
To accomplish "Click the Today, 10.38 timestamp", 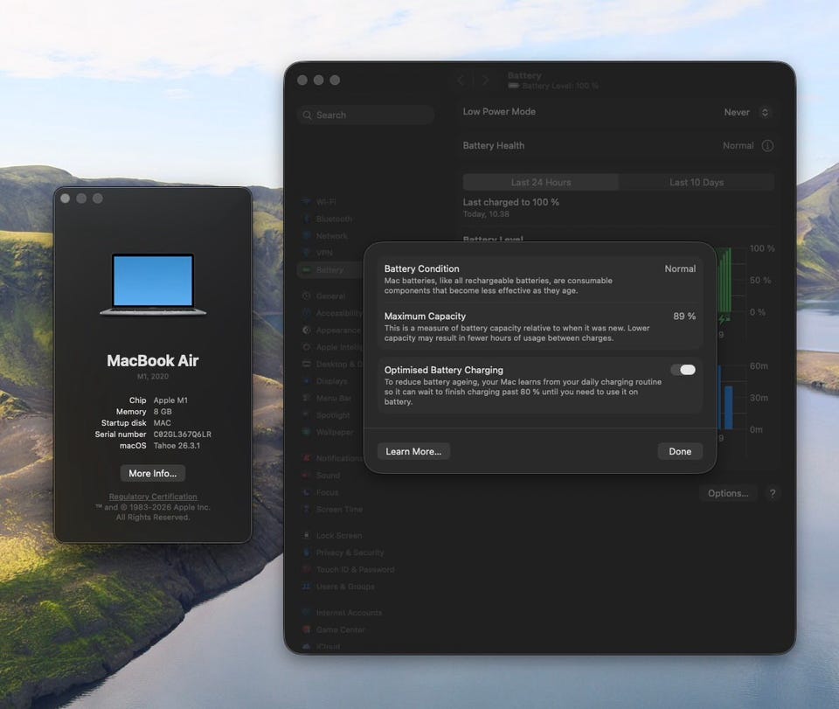I will tap(486, 214).
